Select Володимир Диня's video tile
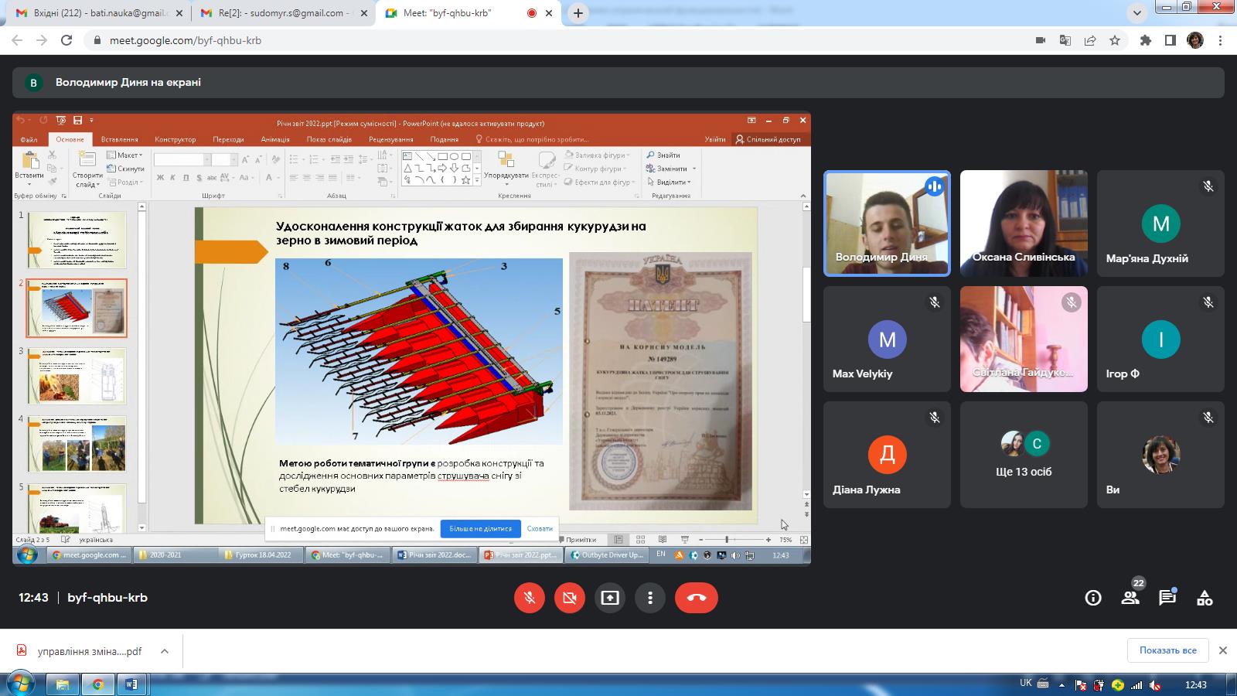Image resolution: width=1237 pixels, height=696 pixels. coord(887,223)
